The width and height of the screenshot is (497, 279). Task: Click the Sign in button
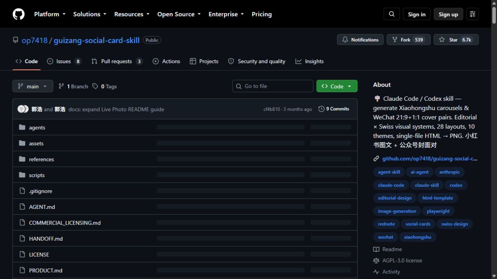(x=416, y=14)
